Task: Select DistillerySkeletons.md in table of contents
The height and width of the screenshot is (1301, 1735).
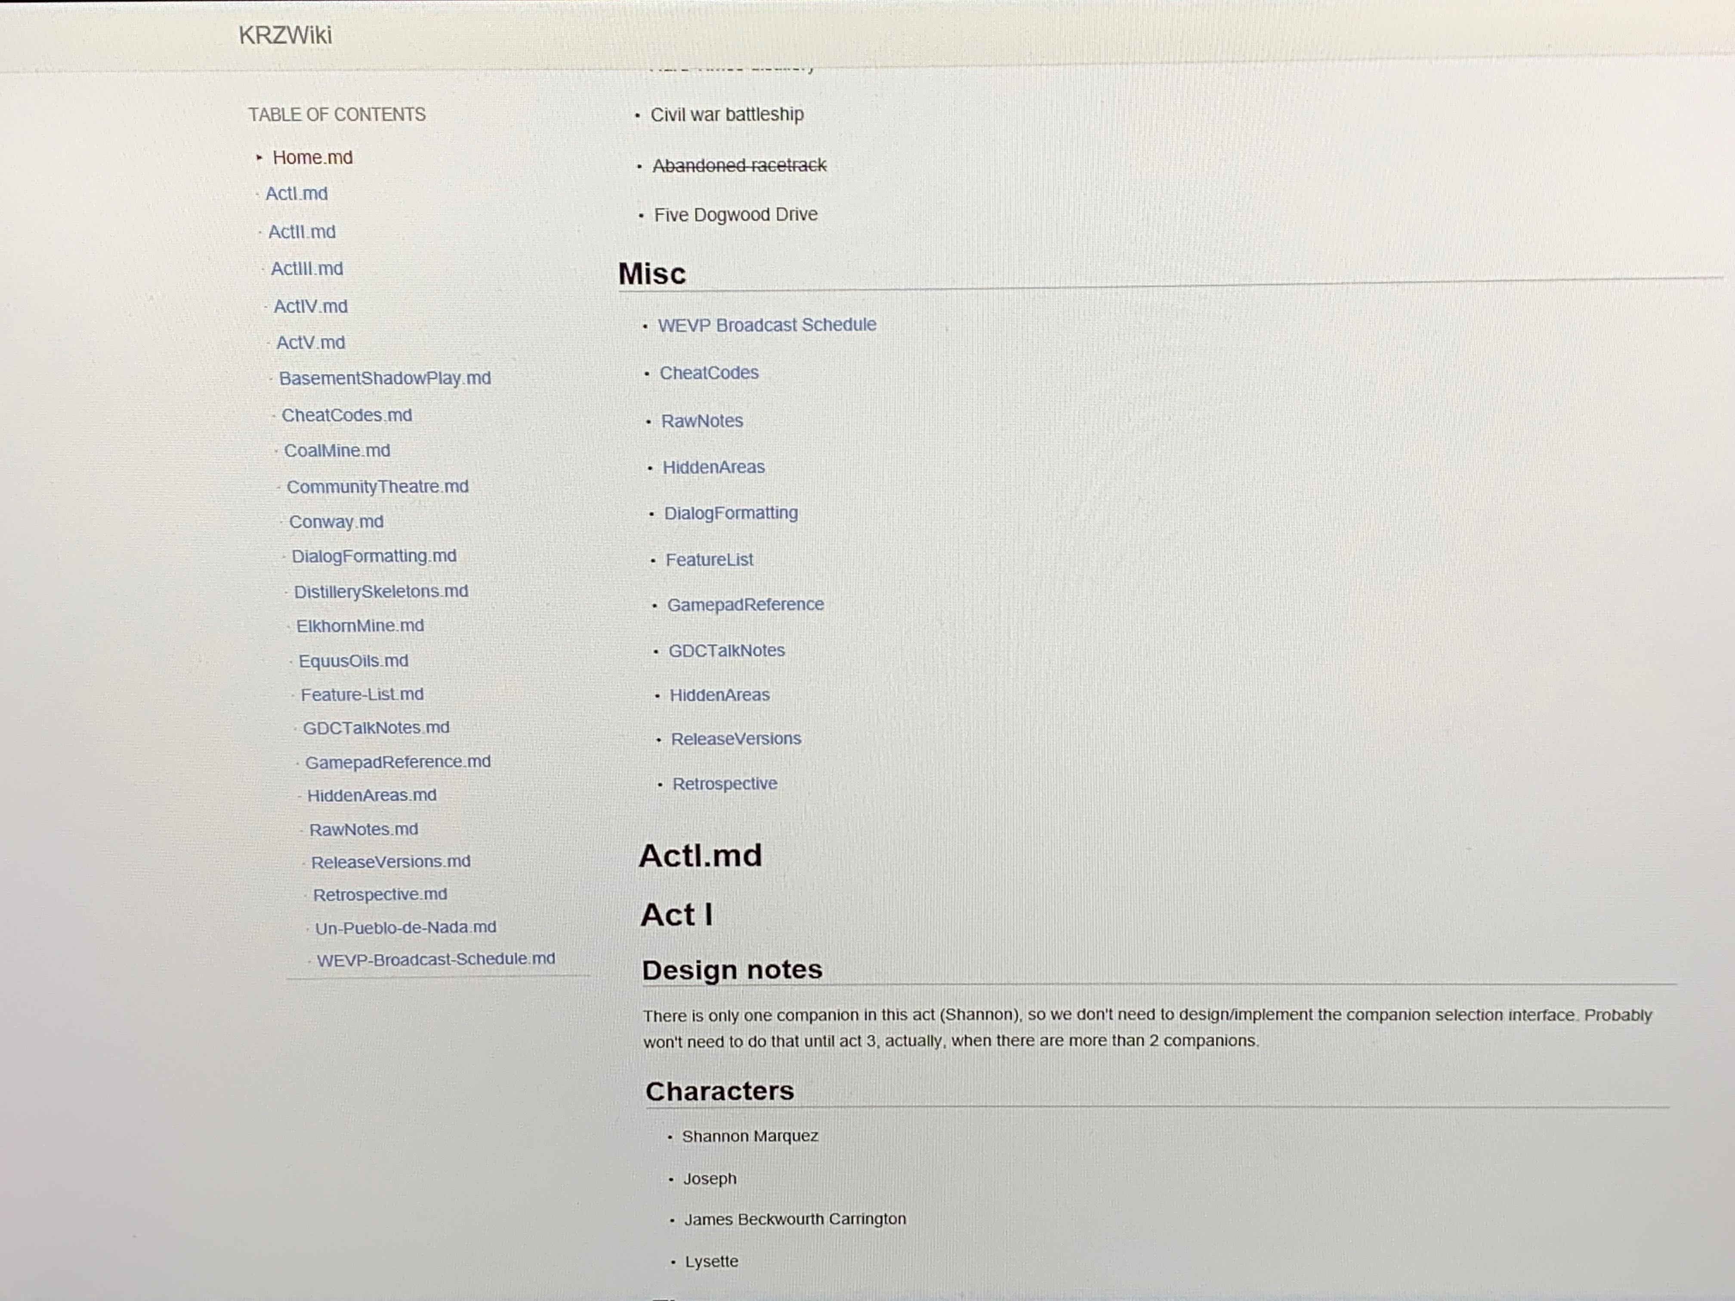Action: (380, 591)
